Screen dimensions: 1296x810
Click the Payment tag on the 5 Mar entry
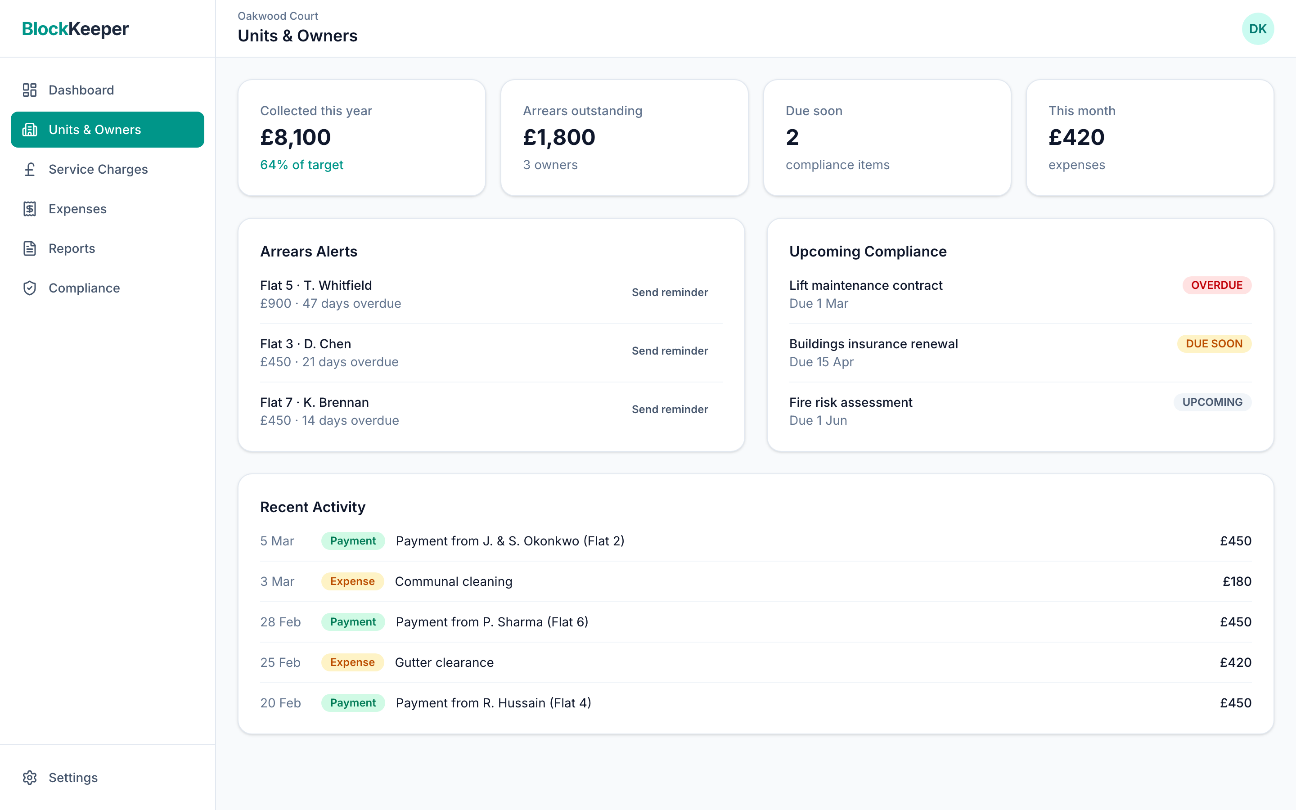click(352, 541)
